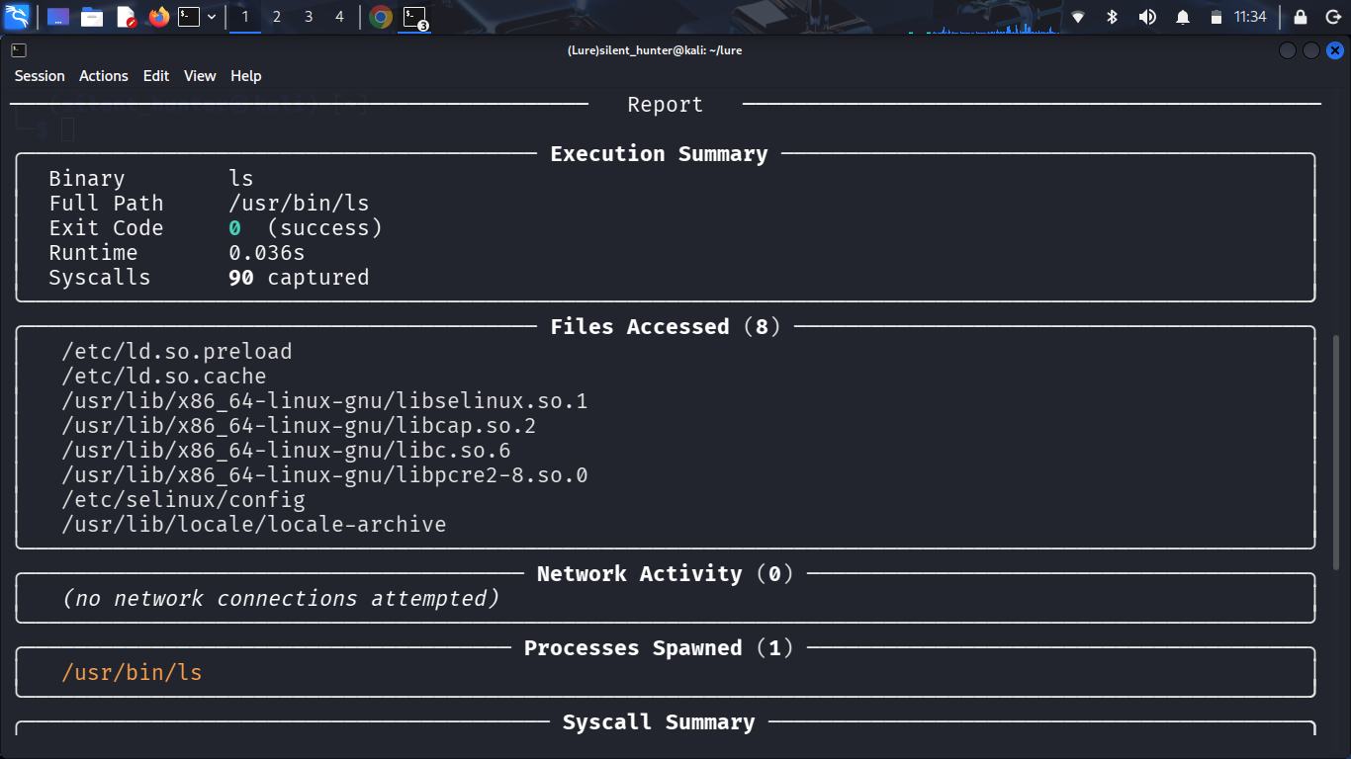Click the Execution Summary heading
The height and width of the screenshot is (759, 1351).
pyautogui.click(x=659, y=154)
